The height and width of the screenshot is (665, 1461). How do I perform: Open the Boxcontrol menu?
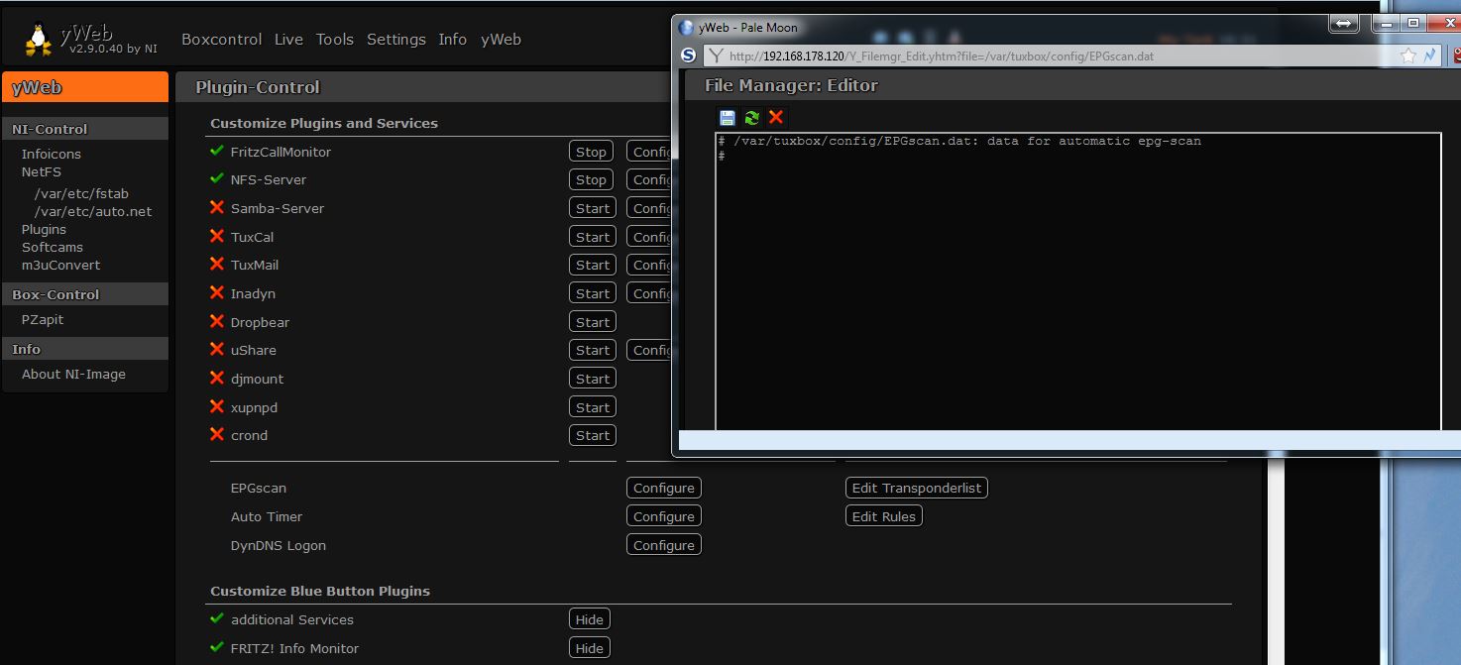[x=221, y=40]
